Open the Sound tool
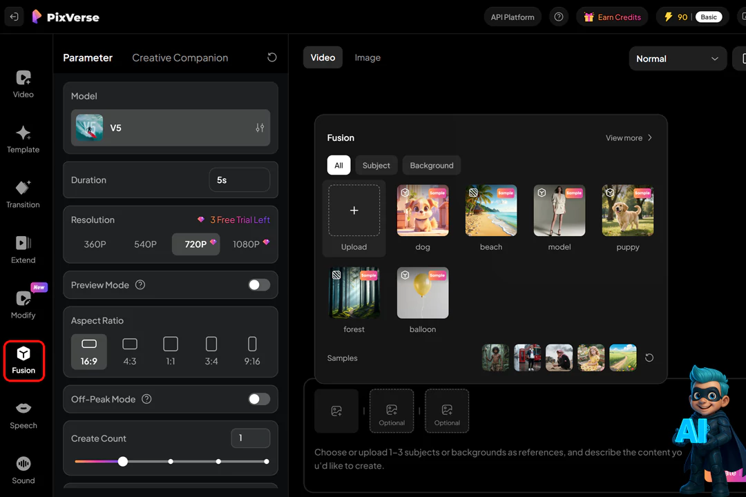The height and width of the screenshot is (497, 746). coord(23,470)
